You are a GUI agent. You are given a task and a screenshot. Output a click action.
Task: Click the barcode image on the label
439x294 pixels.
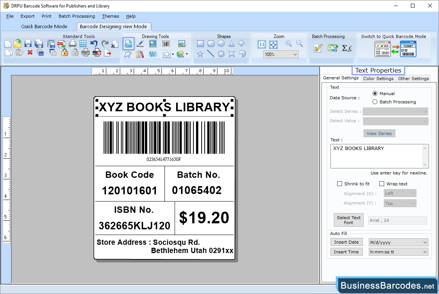(164, 138)
